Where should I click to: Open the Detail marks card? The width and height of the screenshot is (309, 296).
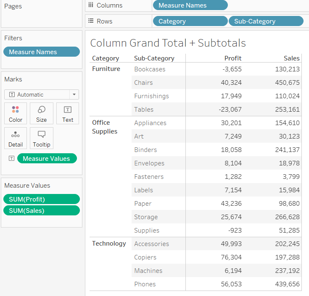(x=16, y=138)
